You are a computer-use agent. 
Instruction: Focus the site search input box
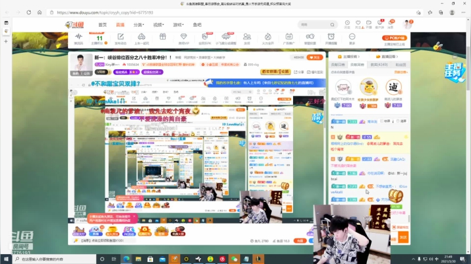(314, 25)
